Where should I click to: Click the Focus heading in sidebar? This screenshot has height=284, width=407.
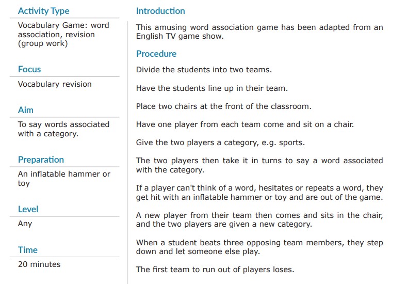(x=29, y=69)
